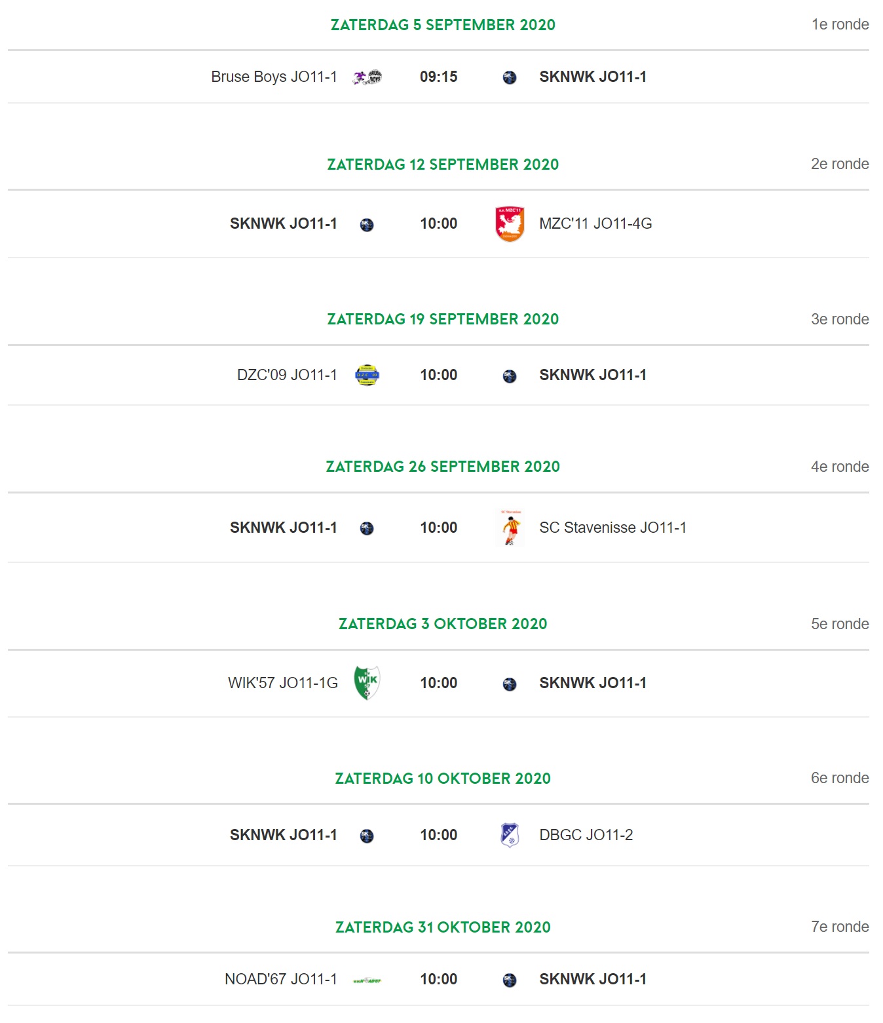The image size is (883, 1023).
Task: Click the SC Stavenisse player logo
Action: click(x=510, y=528)
